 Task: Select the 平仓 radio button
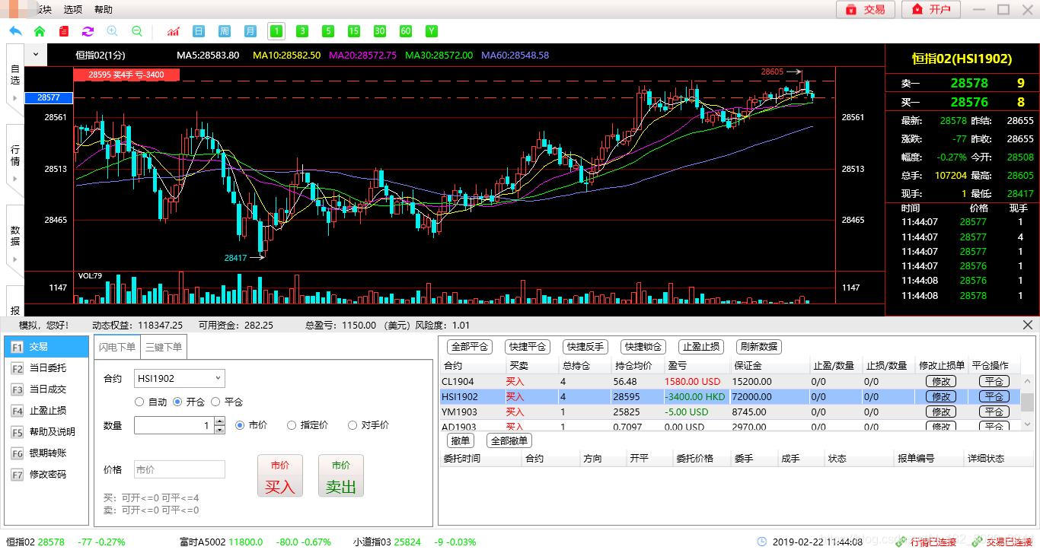point(215,402)
